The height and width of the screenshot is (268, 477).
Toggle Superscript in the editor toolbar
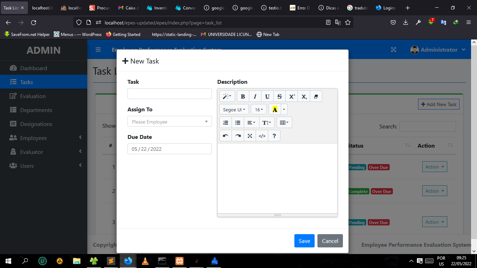point(292,96)
